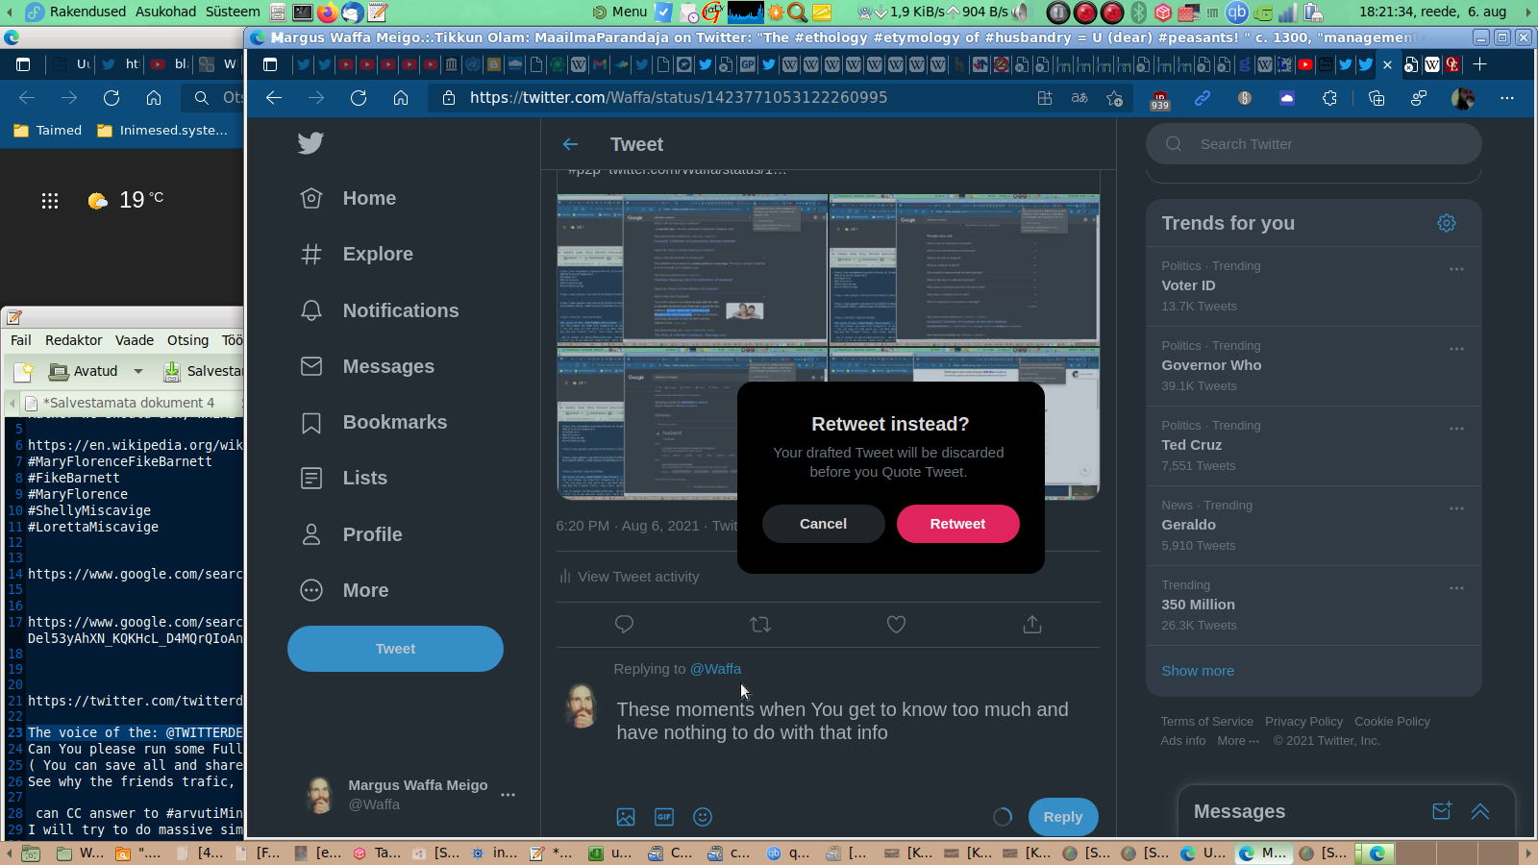Open options for 350 Million trend
The image size is (1538, 865).
(1456, 588)
